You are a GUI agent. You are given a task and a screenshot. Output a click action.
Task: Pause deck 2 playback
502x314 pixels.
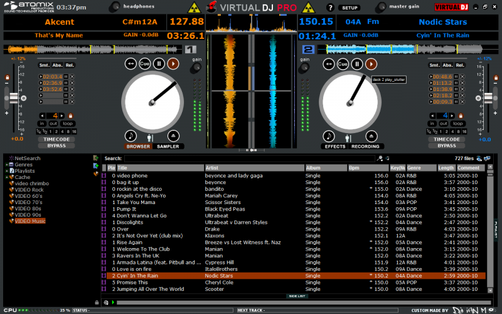click(x=357, y=64)
